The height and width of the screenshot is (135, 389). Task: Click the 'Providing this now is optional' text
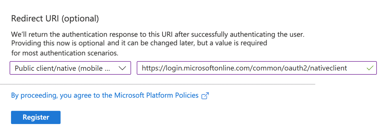(x=58, y=43)
